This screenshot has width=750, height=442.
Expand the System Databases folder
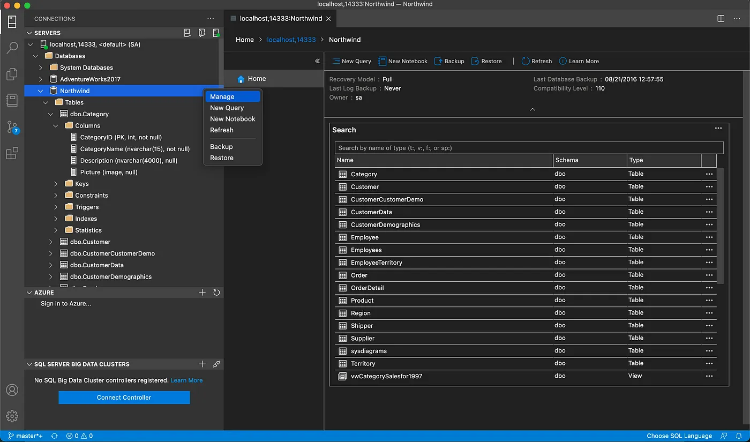41,68
